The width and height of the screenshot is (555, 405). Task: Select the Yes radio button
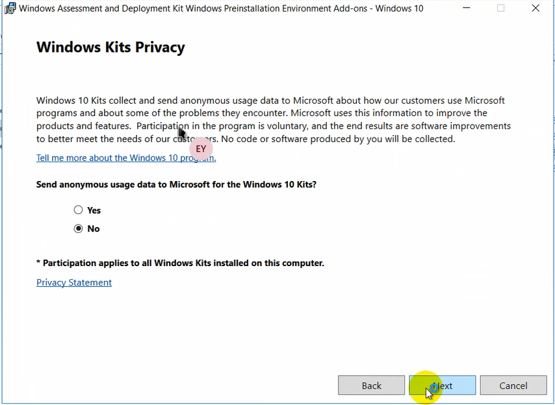[78, 210]
